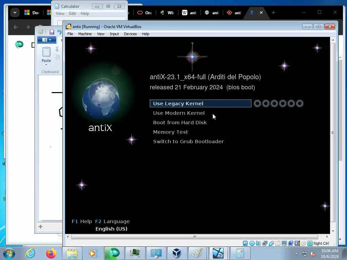Click Paste in the Paint ribbon
Screen dimensions: 347x260
[x=46, y=55]
